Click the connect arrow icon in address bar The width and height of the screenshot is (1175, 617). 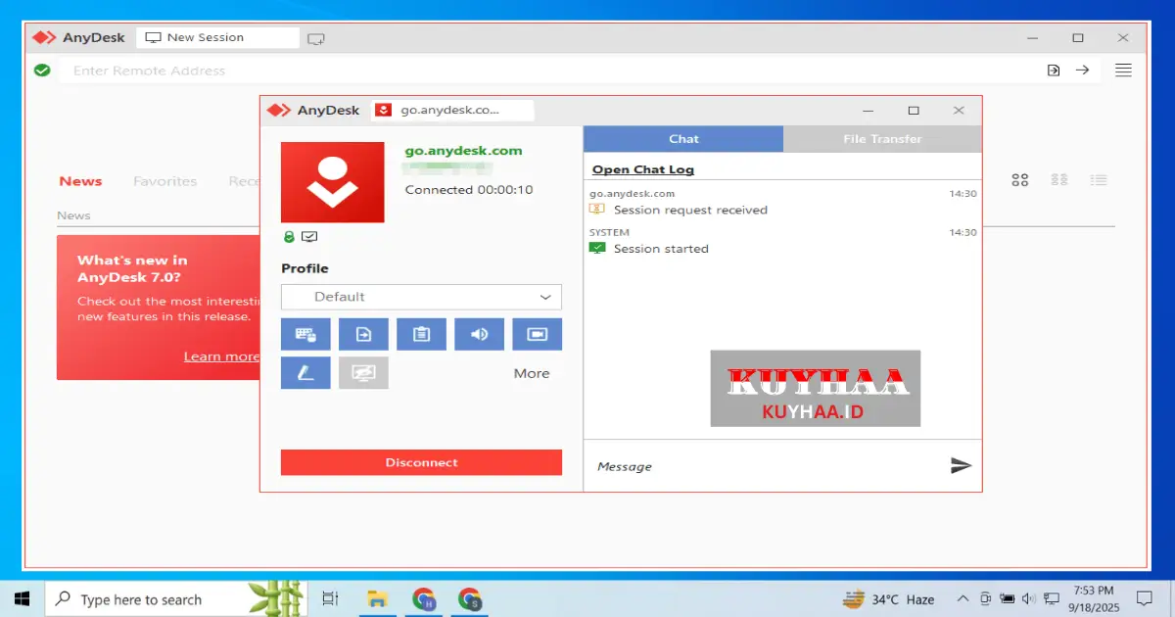point(1082,71)
